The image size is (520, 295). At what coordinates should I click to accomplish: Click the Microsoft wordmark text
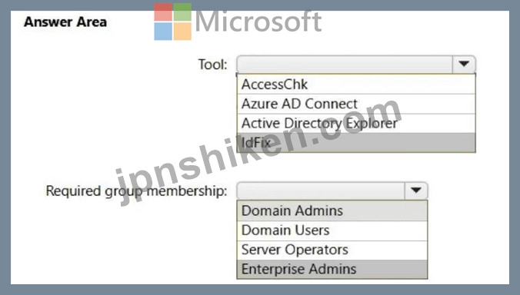(x=258, y=22)
